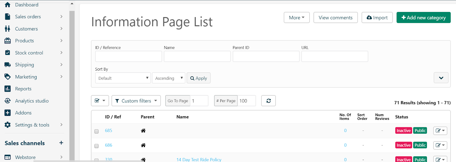Image resolution: width=456 pixels, height=162 pixels.
Task: Expand the Sales orders submenu arrow
Action: (x=61, y=17)
